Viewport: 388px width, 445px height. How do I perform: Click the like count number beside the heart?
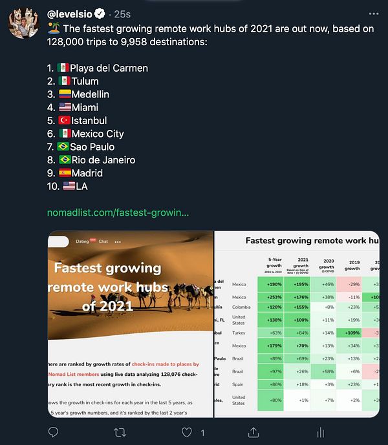[x=202, y=433]
